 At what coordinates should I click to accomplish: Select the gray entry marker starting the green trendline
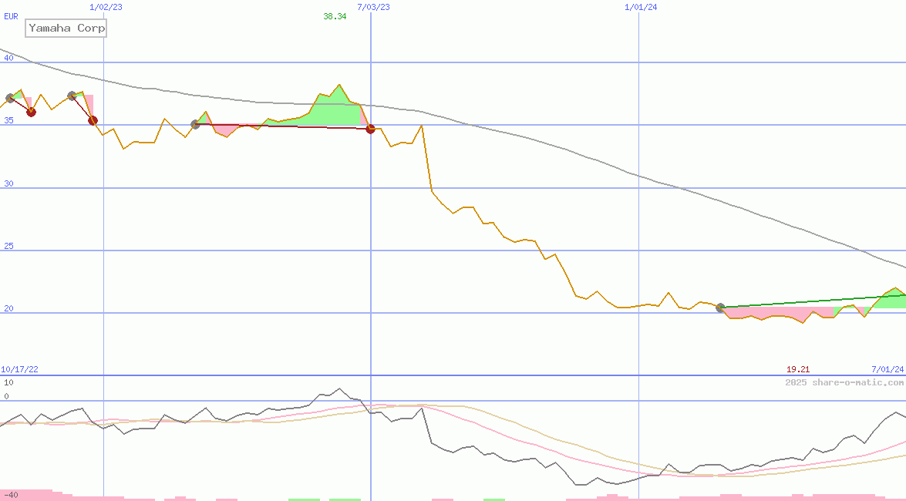(x=720, y=308)
